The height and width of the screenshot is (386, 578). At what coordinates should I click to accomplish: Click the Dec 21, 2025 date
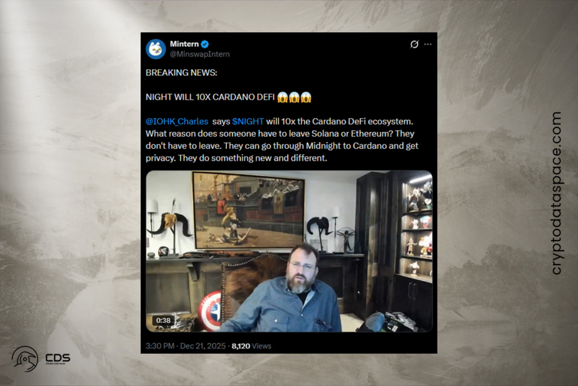[203, 346]
